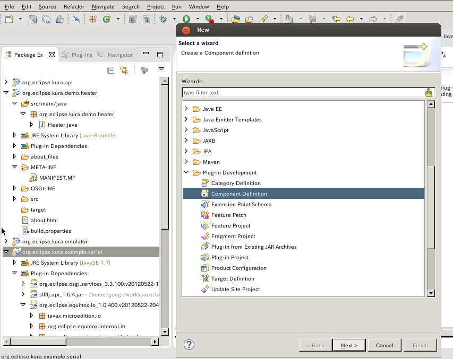Open the Navigate menu
The width and height of the screenshot is (453, 359).
pos(103,6)
